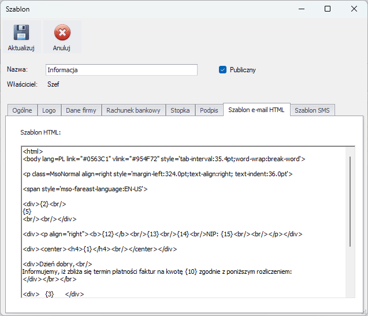Click the <p class=MsoNormal line
This screenshot has height=316, width=368.
point(158,174)
